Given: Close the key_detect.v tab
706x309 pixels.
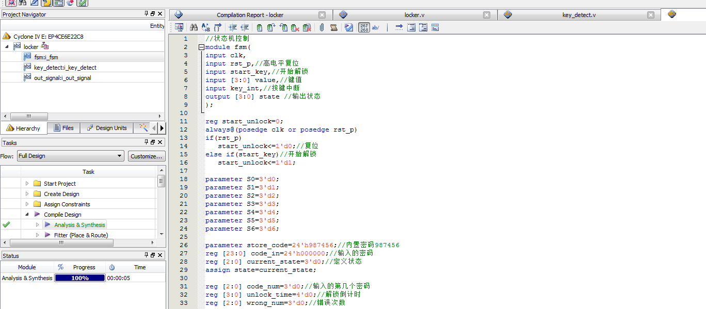Looking at the screenshot, I should (651, 15).
